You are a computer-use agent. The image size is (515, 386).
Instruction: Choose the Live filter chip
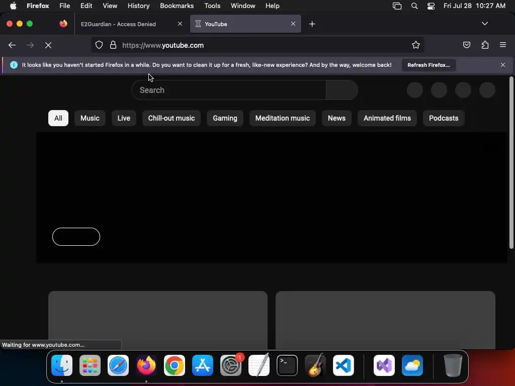point(124,118)
